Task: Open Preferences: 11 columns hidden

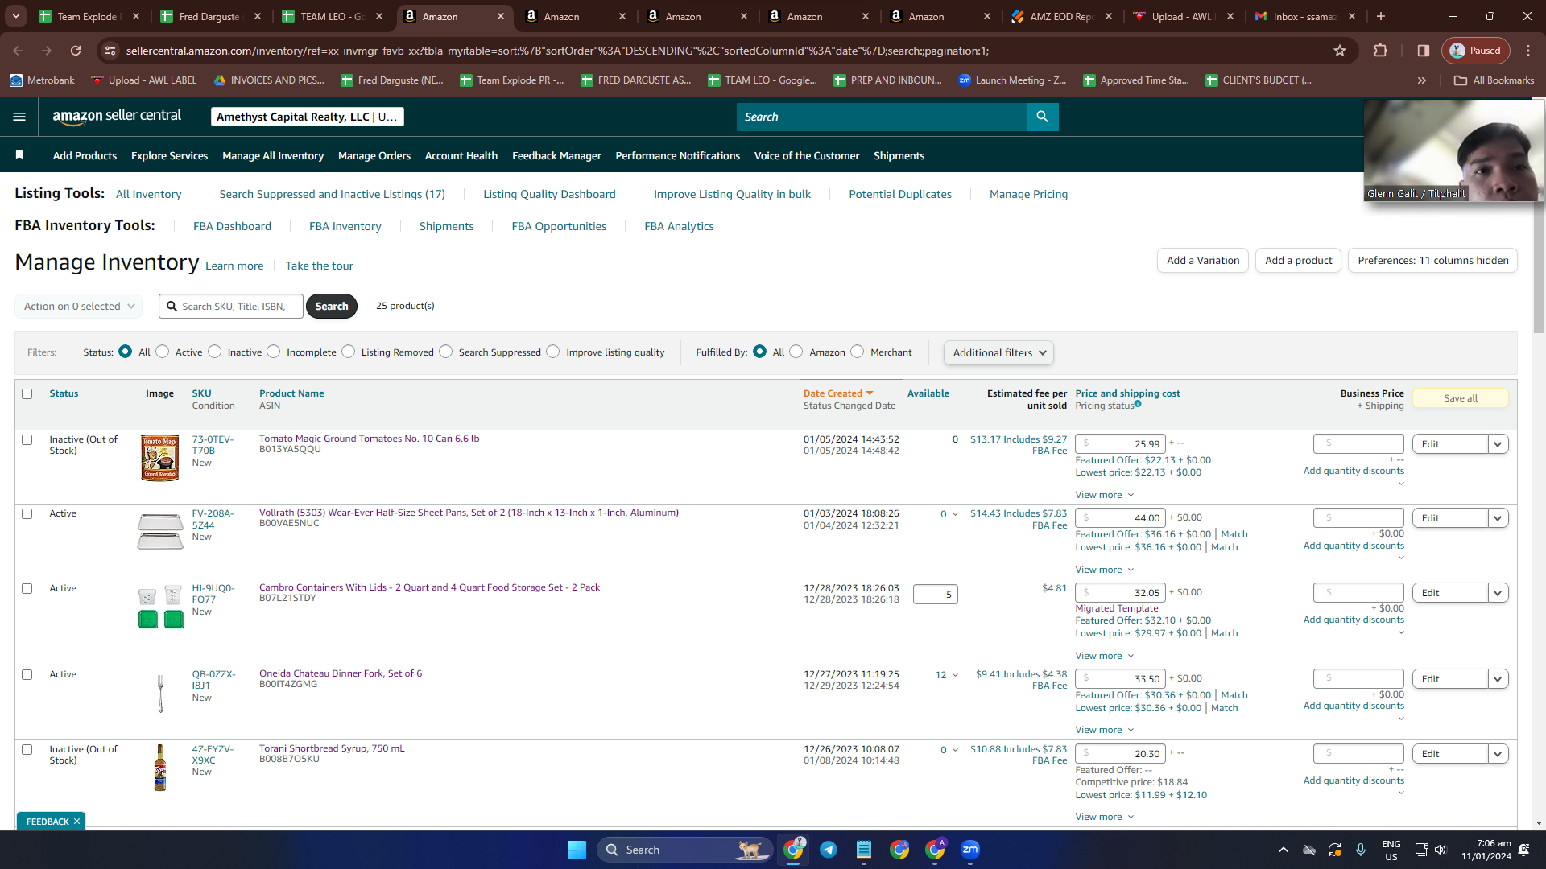Action: pyautogui.click(x=1433, y=261)
